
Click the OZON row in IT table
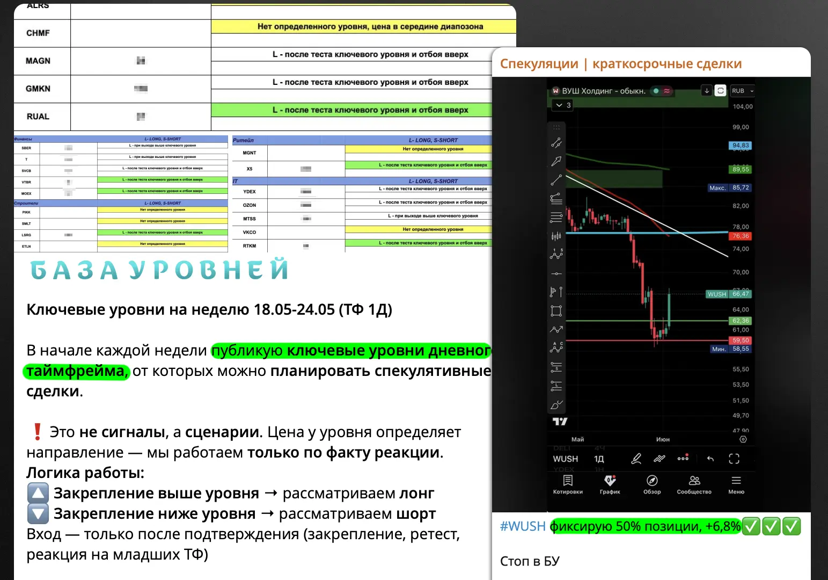(362, 205)
